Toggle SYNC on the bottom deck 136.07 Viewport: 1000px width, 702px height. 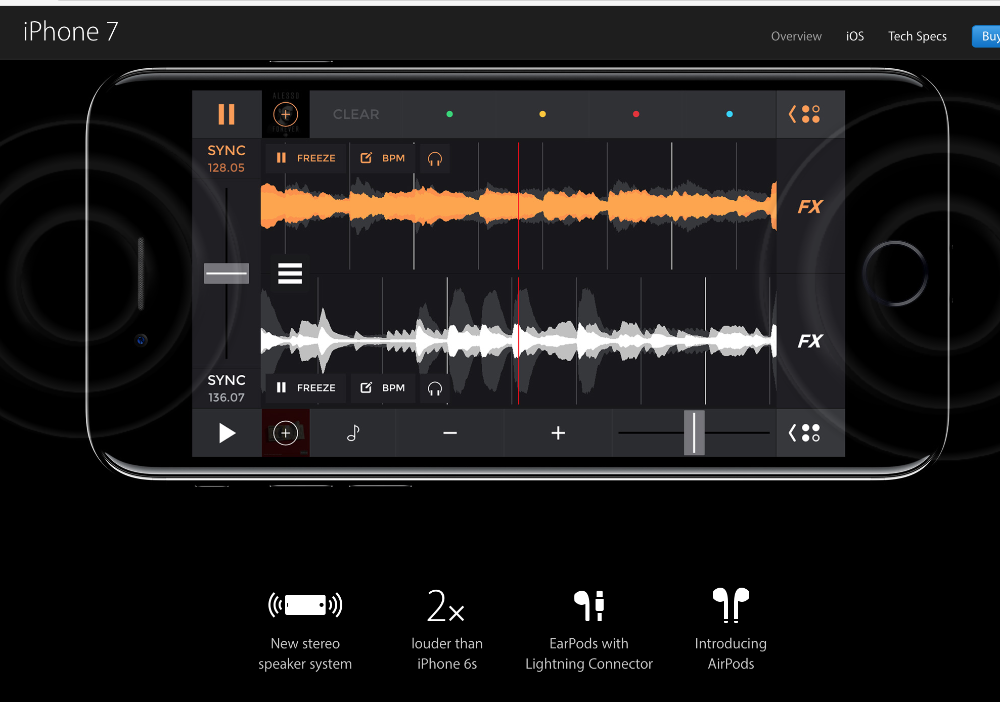[x=226, y=388]
